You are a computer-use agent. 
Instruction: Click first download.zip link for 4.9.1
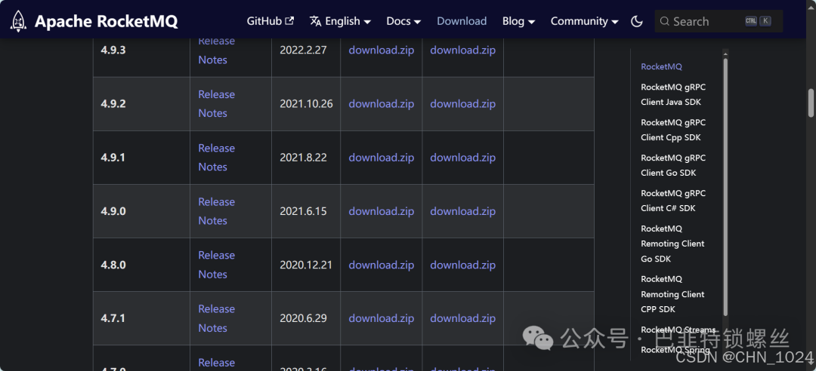pos(382,158)
